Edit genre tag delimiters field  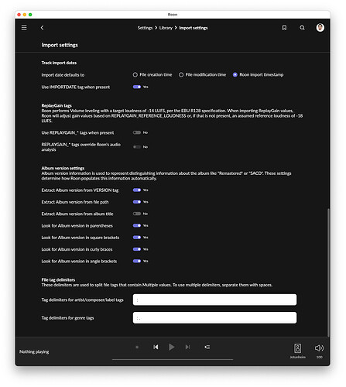214,318
